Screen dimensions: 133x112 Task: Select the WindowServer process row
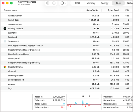pyautogui.click(x=66, y=16)
